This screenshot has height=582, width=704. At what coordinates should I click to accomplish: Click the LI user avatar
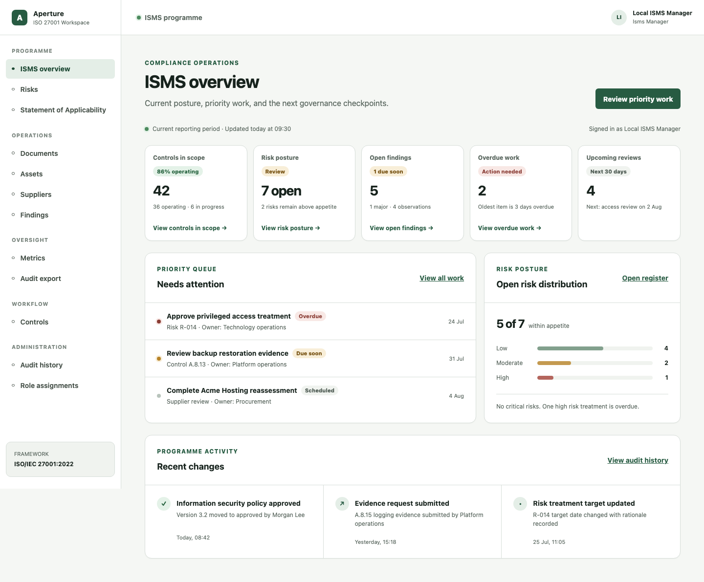pos(619,17)
